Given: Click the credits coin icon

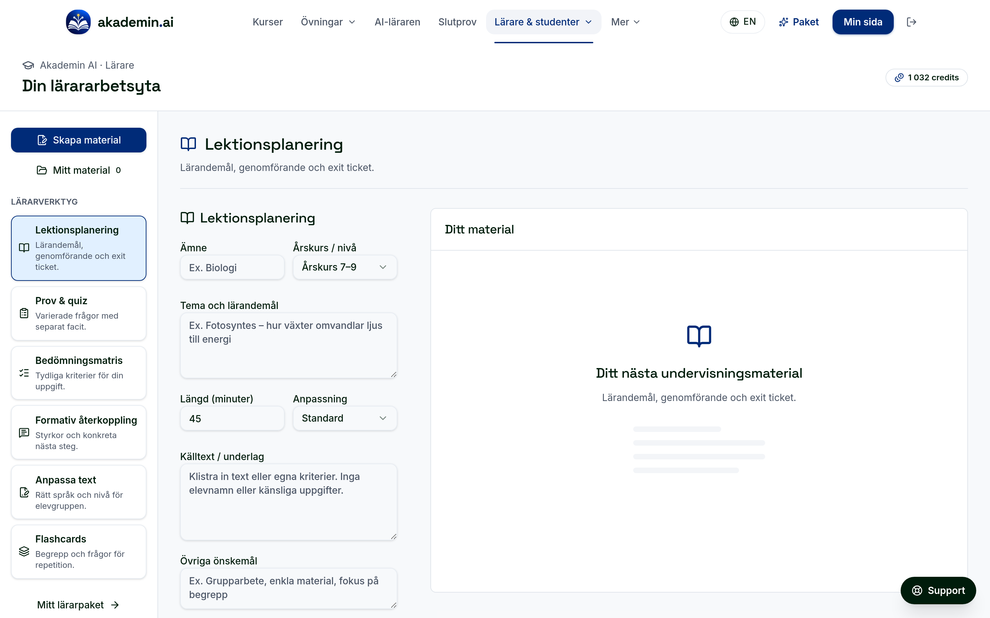Looking at the screenshot, I should (x=899, y=78).
